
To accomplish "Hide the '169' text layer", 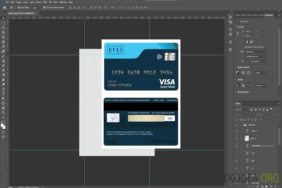I will 237,161.
